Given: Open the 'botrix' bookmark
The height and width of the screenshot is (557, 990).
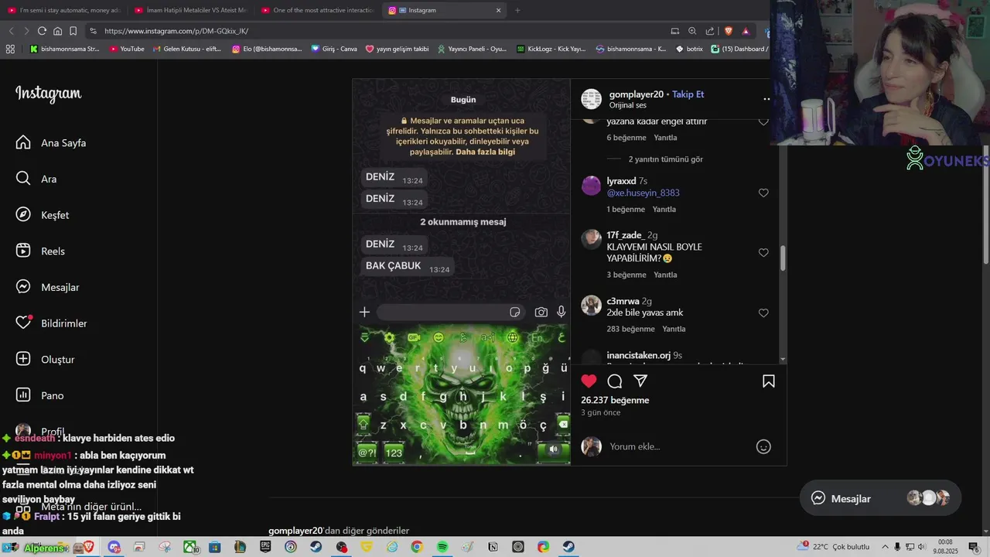Looking at the screenshot, I should [x=689, y=49].
